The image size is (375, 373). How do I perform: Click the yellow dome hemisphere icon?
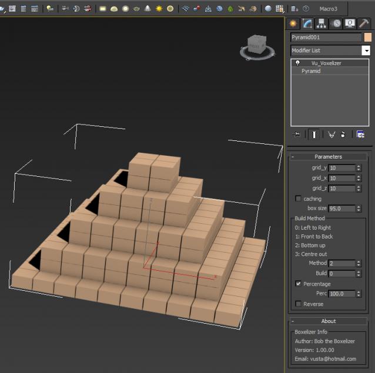(x=114, y=9)
